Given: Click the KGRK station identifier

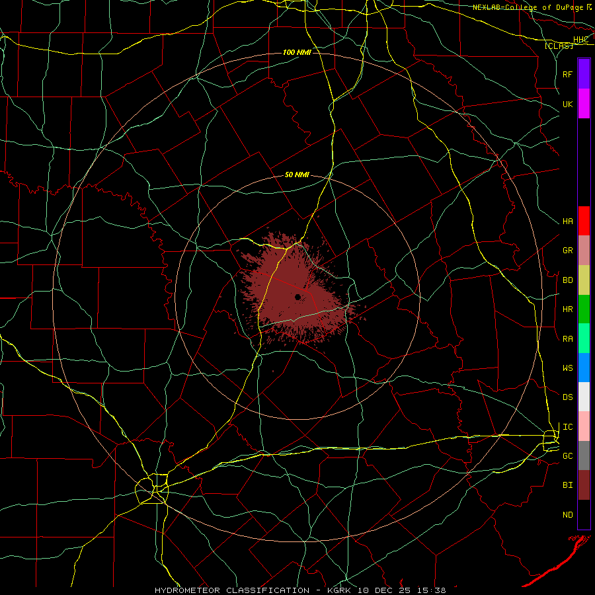Looking at the screenshot, I should click(339, 590).
